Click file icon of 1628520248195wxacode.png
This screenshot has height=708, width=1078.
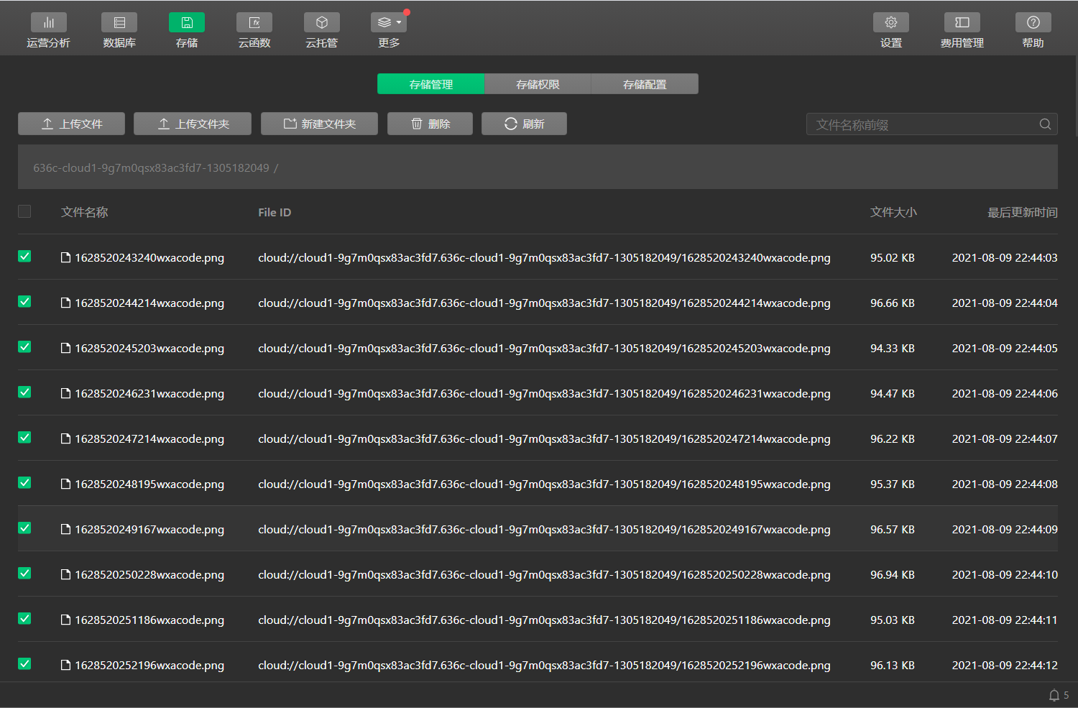point(66,484)
